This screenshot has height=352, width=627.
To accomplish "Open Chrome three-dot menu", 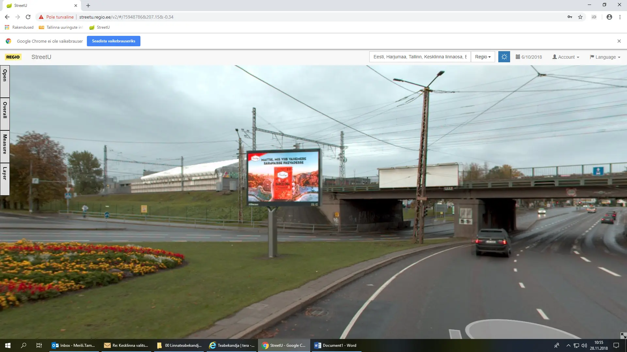I will click(x=620, y=17).
